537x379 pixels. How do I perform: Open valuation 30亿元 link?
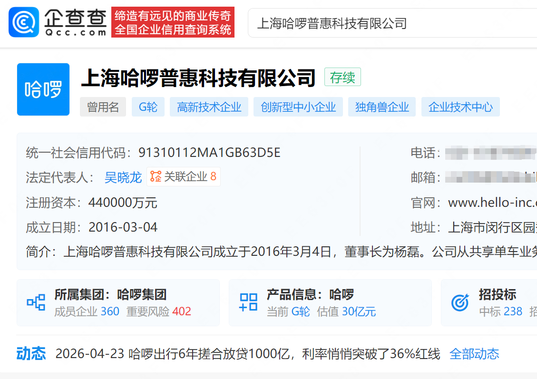click(x=359, y=311)
